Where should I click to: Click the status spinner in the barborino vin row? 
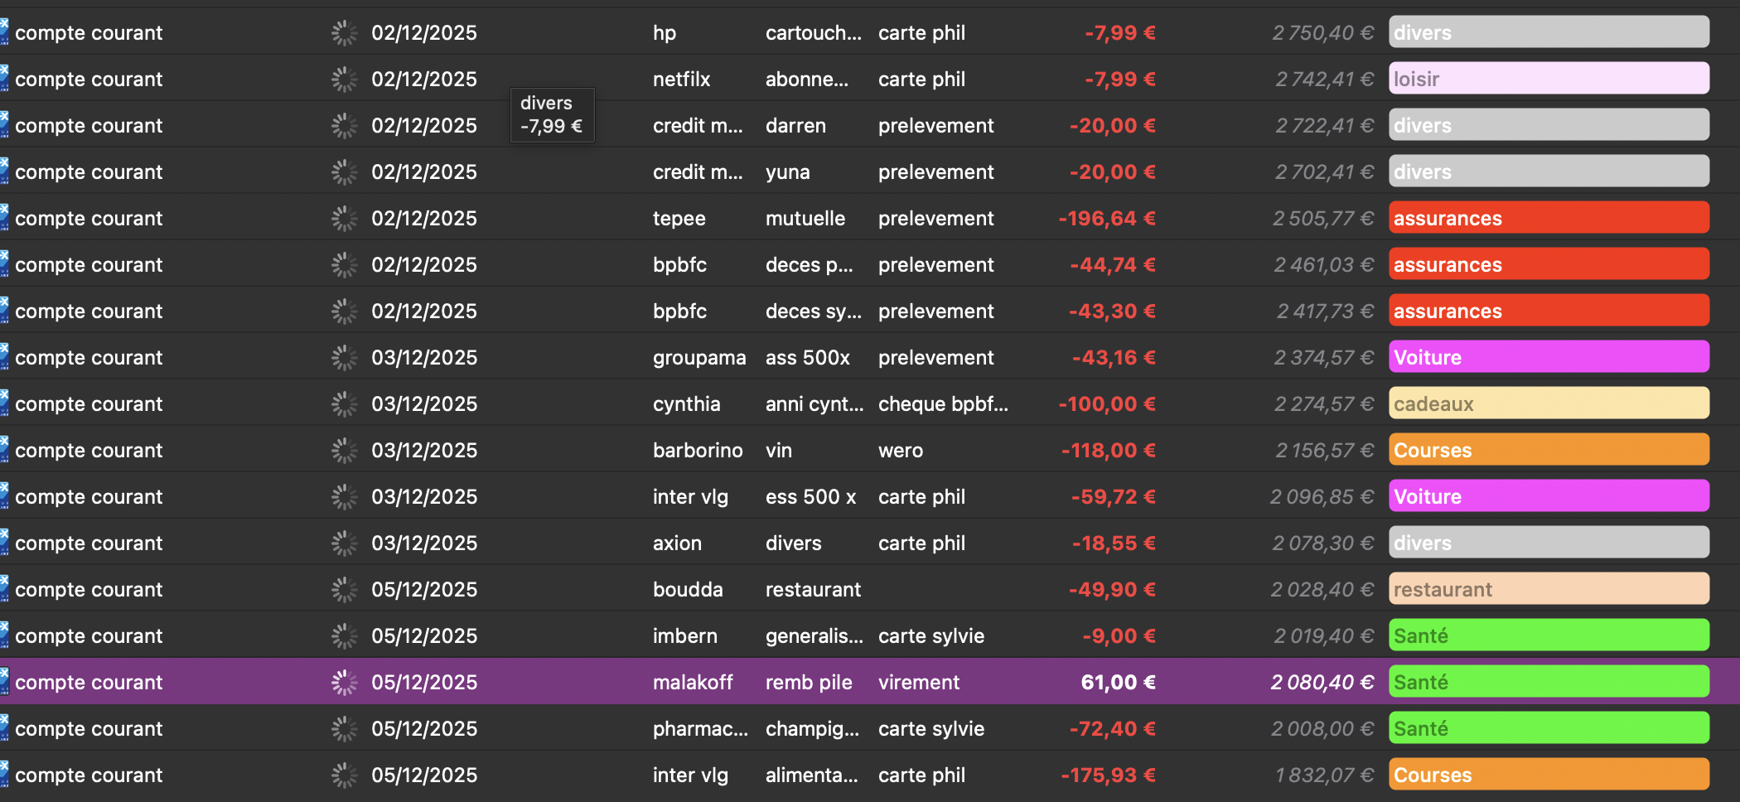tap(344, 451)
